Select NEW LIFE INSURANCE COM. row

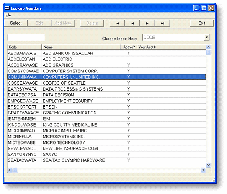pyautogui.click(x=106, y=148)
